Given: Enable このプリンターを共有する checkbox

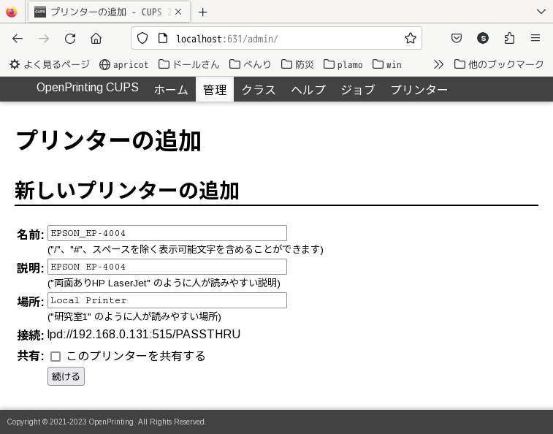Looking at the screenshot, I should click(x=56, y=357).
